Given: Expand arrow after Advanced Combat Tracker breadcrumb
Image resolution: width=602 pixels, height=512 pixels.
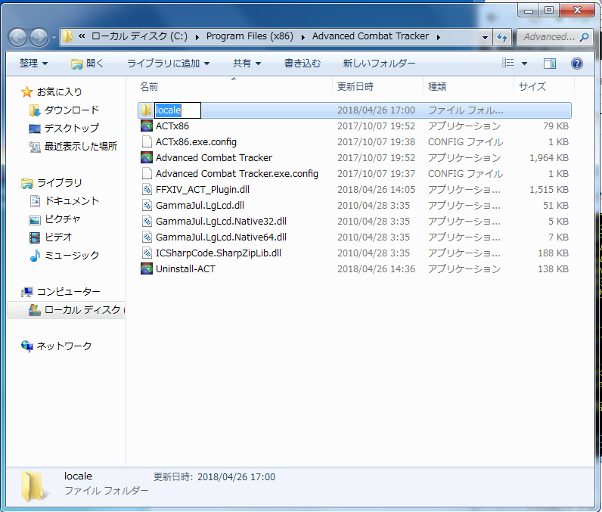Looking at the screenshot, I should 438,37.
